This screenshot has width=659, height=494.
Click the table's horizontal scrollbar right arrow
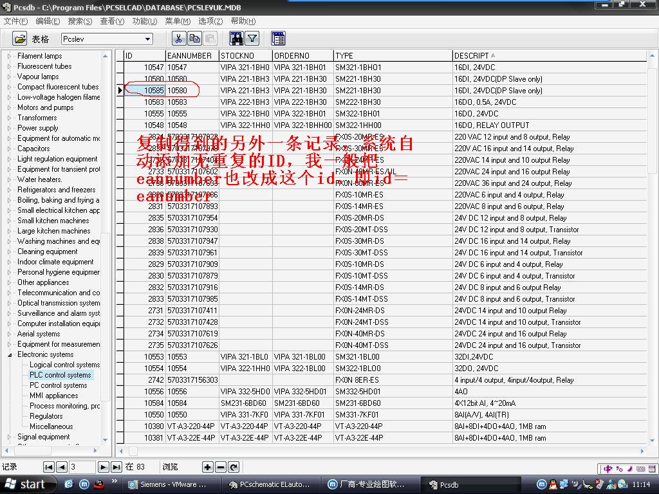click(642, 451)
